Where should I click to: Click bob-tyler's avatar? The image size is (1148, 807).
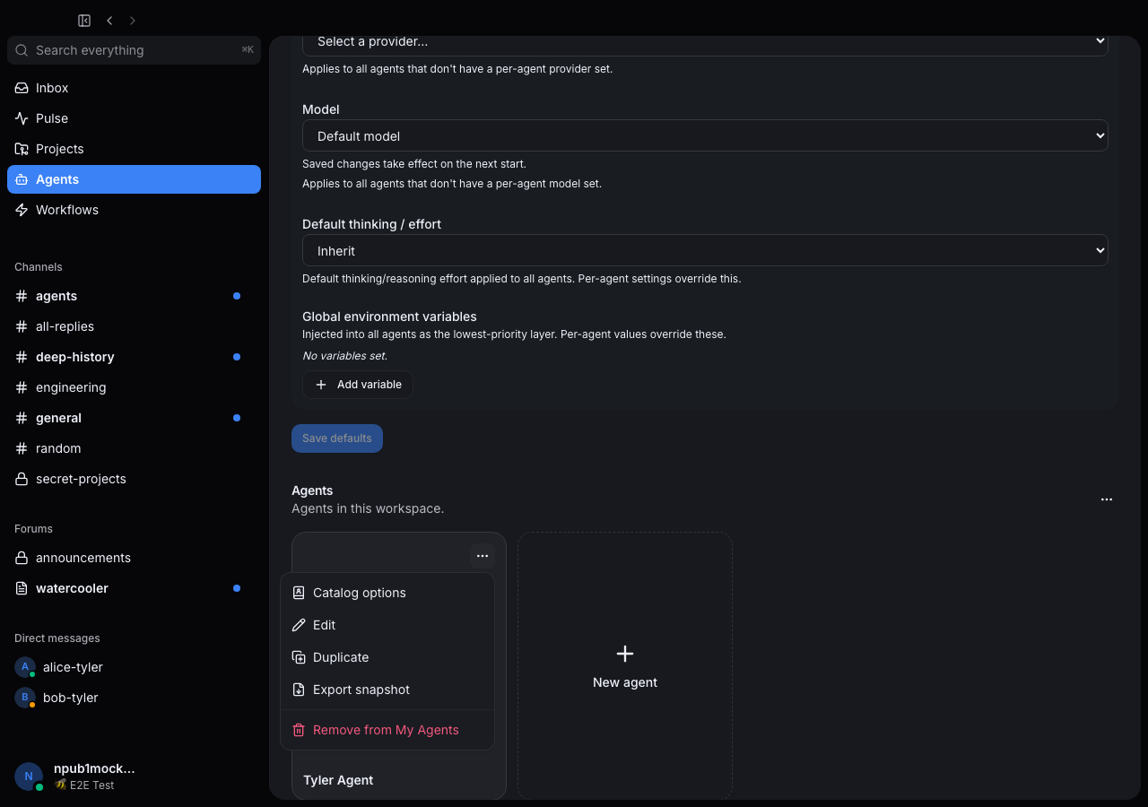(x=25, y=698)
